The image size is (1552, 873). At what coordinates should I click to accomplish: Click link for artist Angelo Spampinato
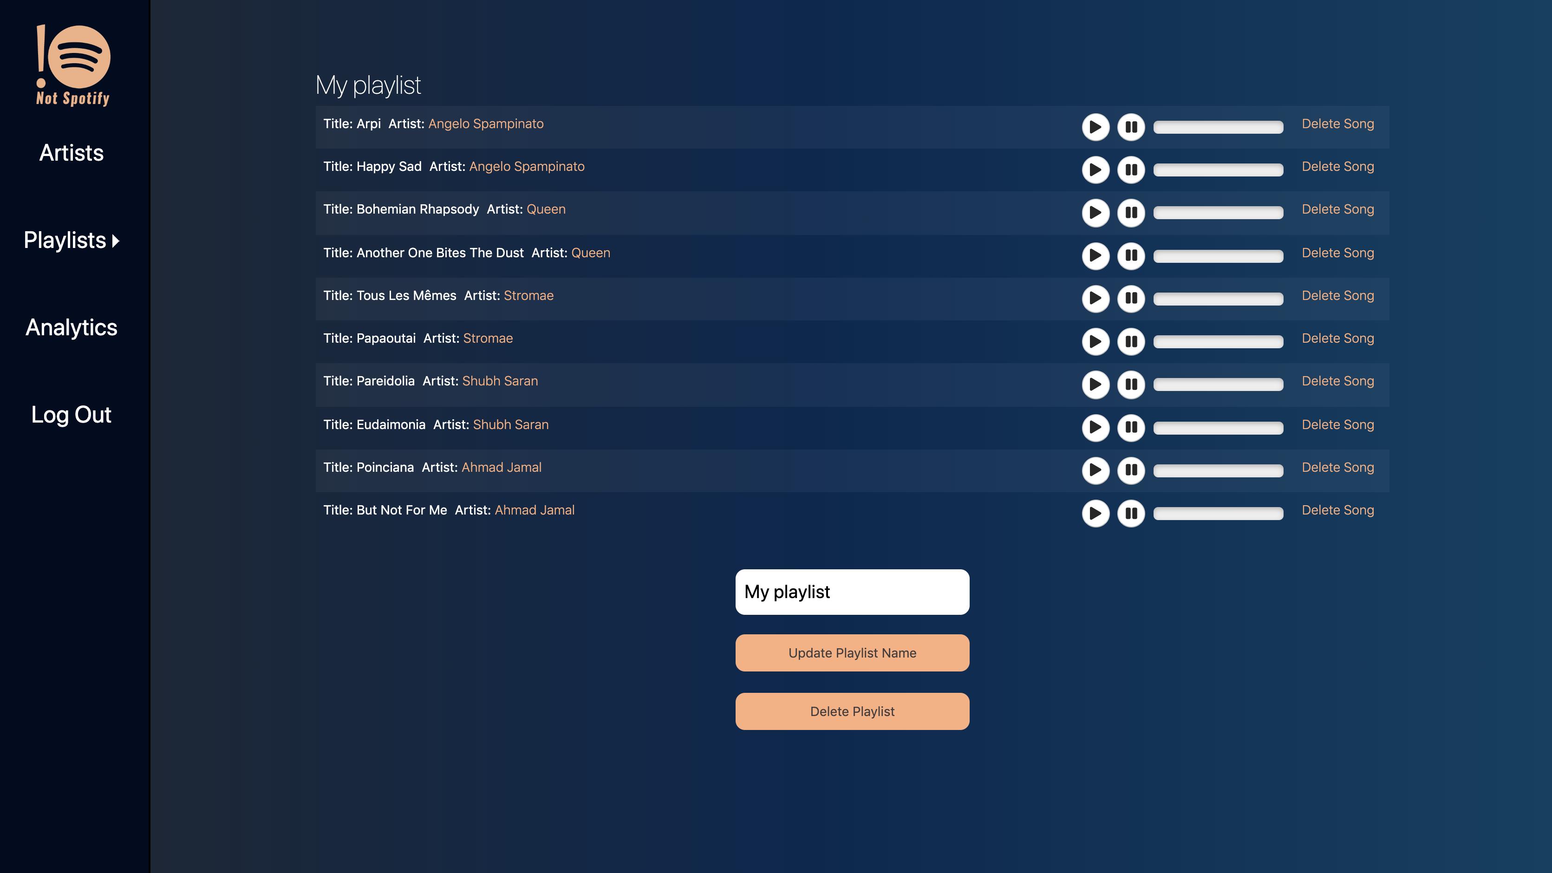coord(485,123)
